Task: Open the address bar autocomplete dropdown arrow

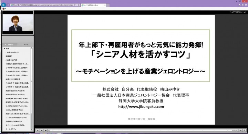Action: pyautogui.click(x=77, y=5)
